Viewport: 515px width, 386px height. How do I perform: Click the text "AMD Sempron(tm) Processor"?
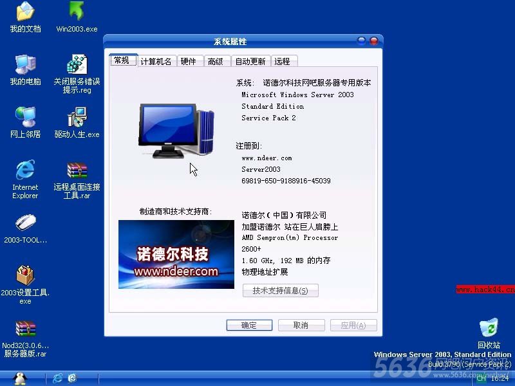tap(290, 237)
